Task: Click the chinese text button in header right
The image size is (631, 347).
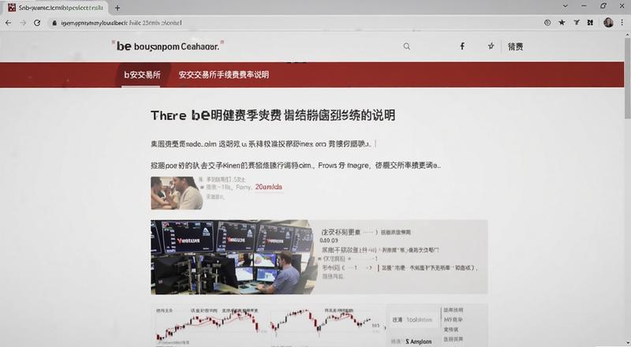Action: pos(515,47)
